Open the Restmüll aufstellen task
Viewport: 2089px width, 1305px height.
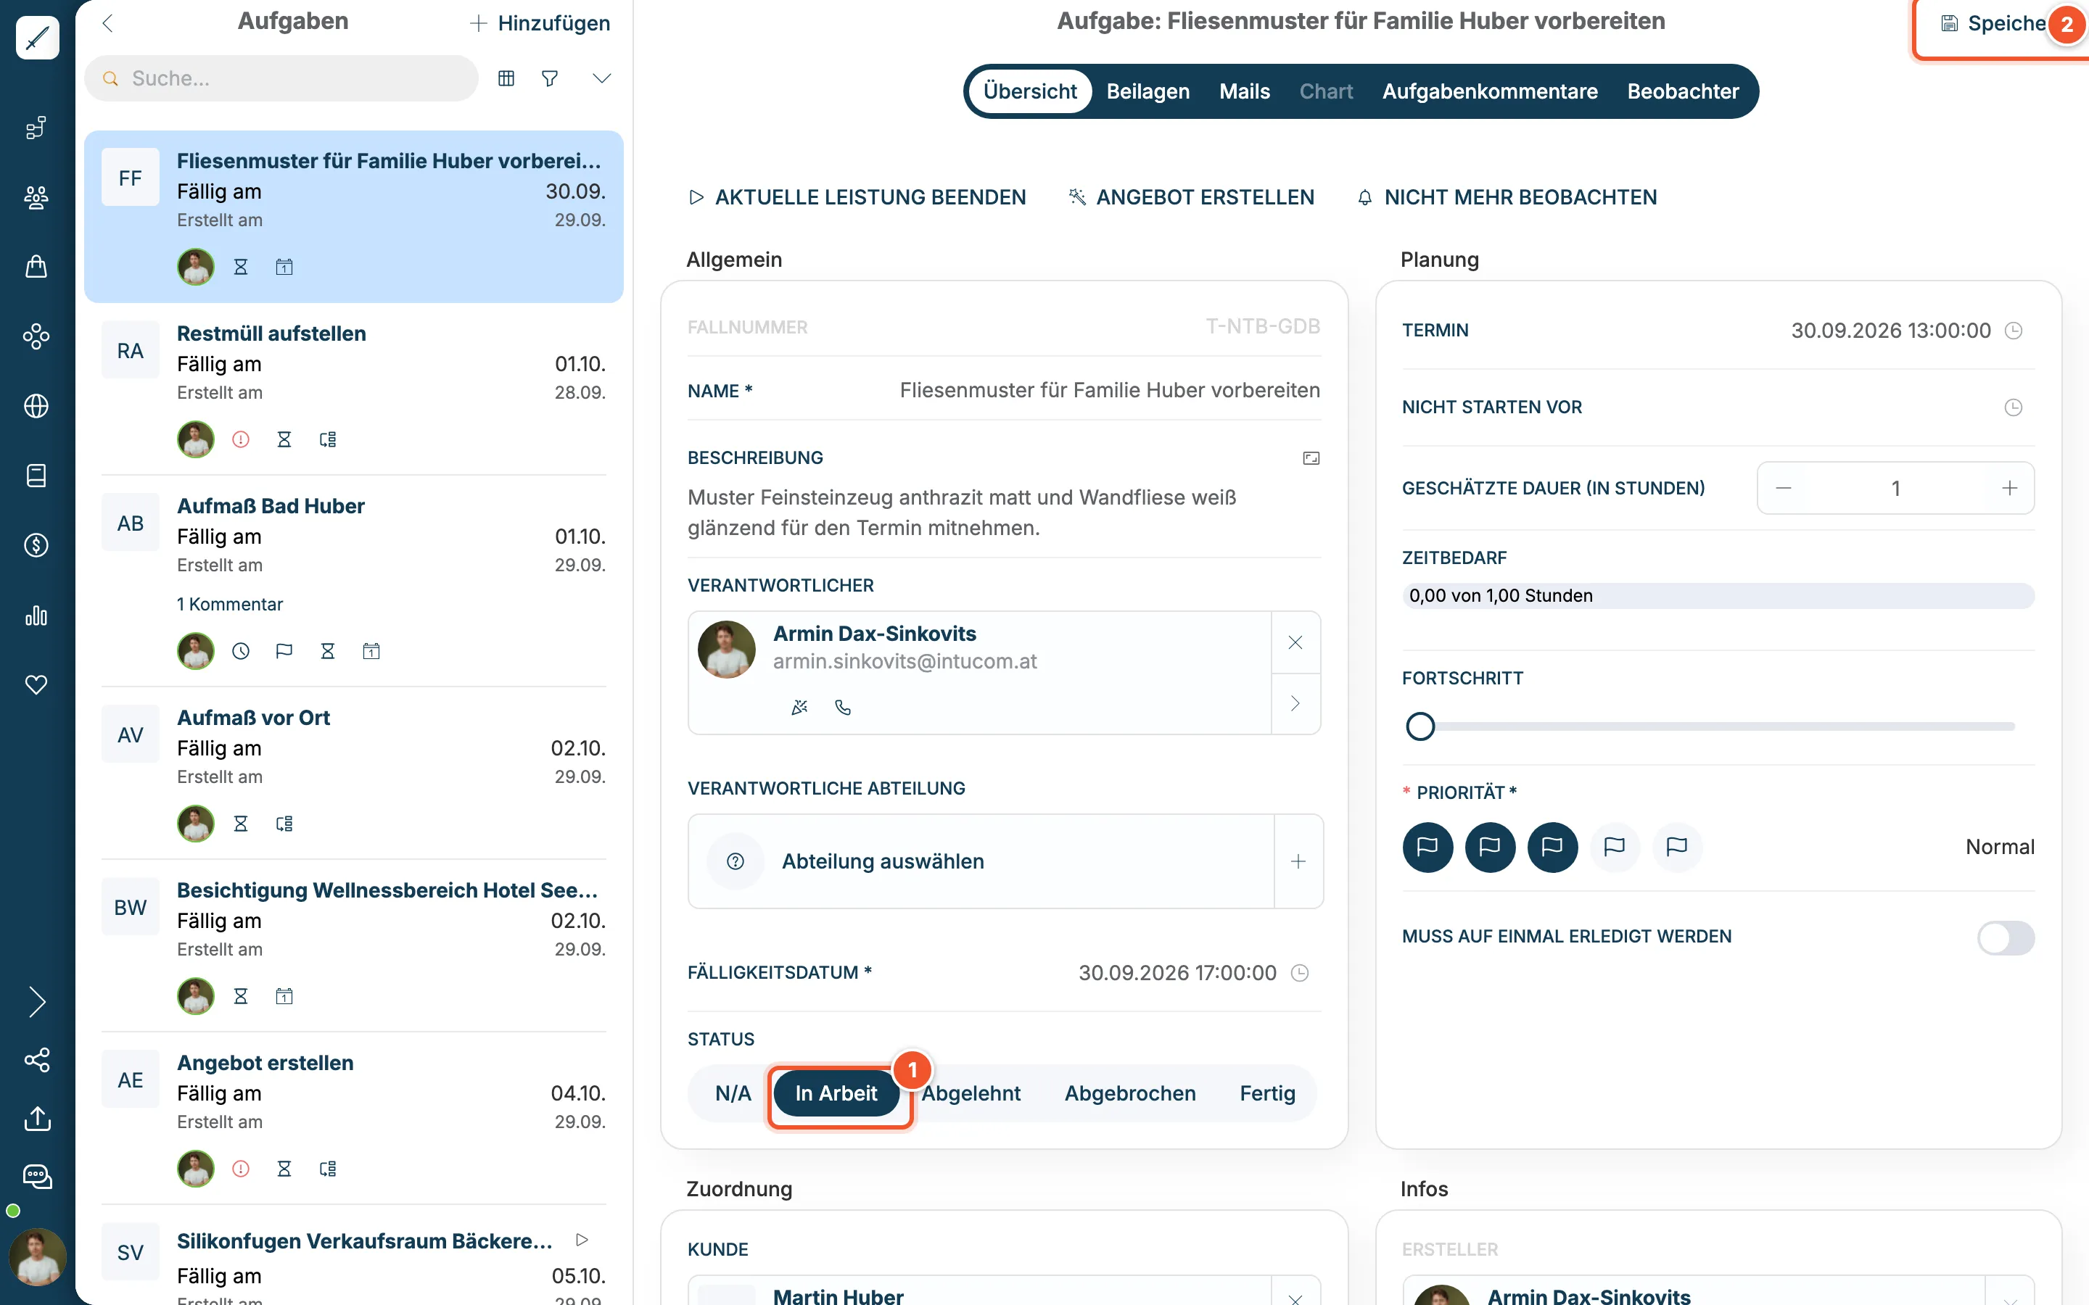coord(354,389)
